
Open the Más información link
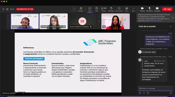pyautogui.click(x=156, y=21)
